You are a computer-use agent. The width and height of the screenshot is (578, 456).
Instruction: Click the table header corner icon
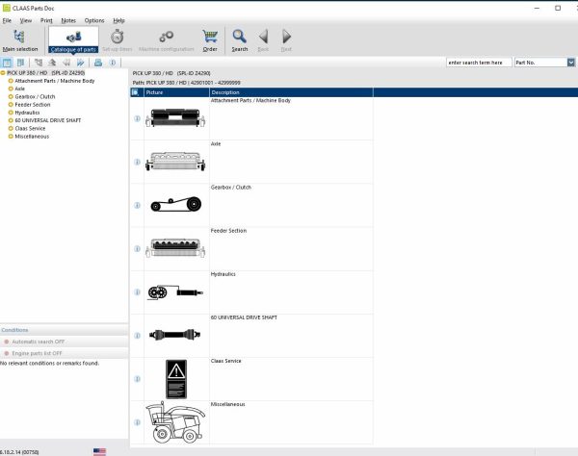pos(135,92)
